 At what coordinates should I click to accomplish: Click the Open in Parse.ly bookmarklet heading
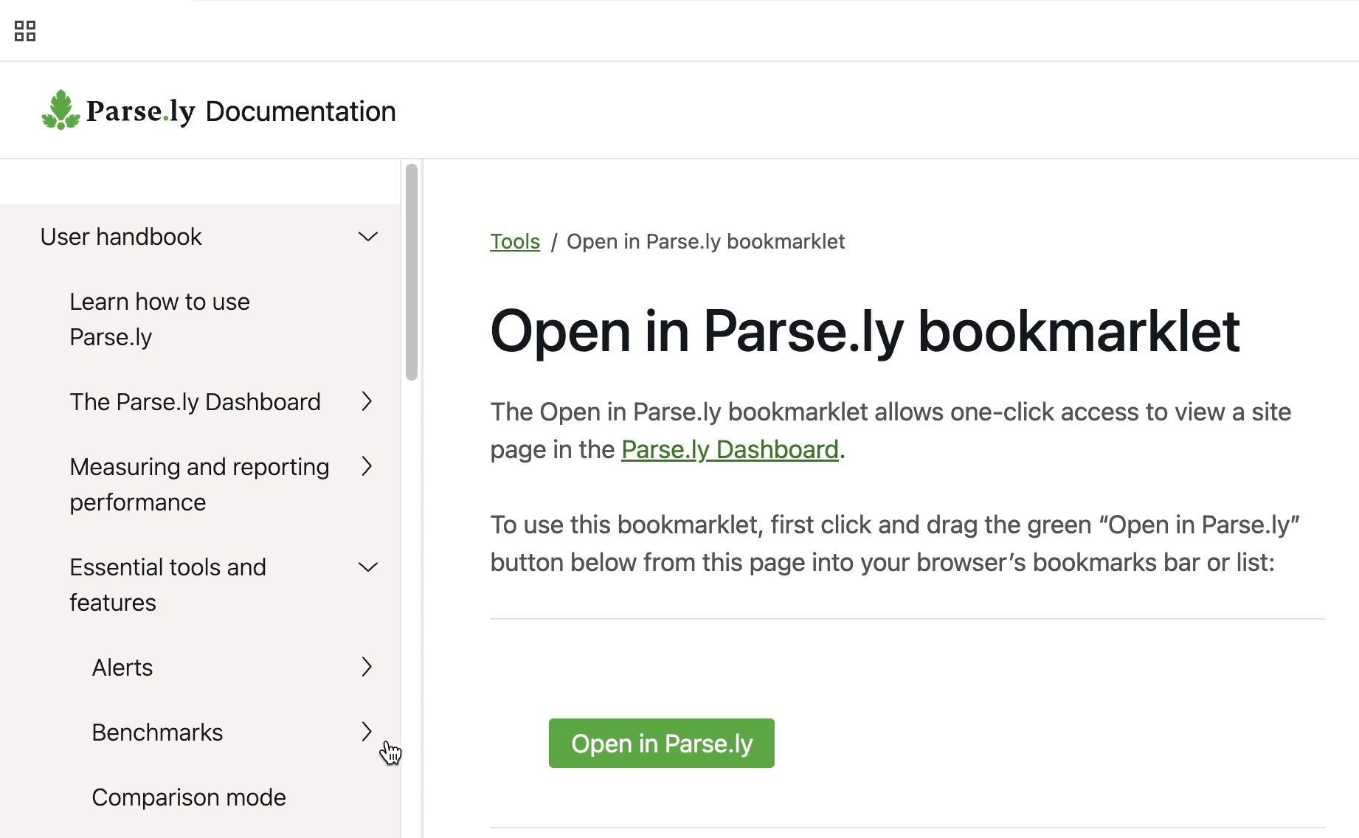point(865,331)
